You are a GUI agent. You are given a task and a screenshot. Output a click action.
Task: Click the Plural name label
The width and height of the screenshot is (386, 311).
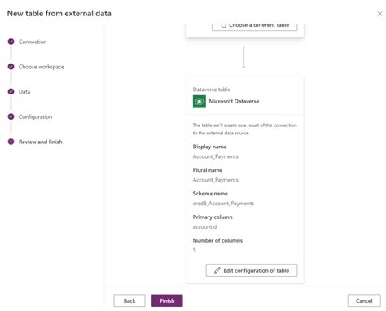tap(208, 170)
